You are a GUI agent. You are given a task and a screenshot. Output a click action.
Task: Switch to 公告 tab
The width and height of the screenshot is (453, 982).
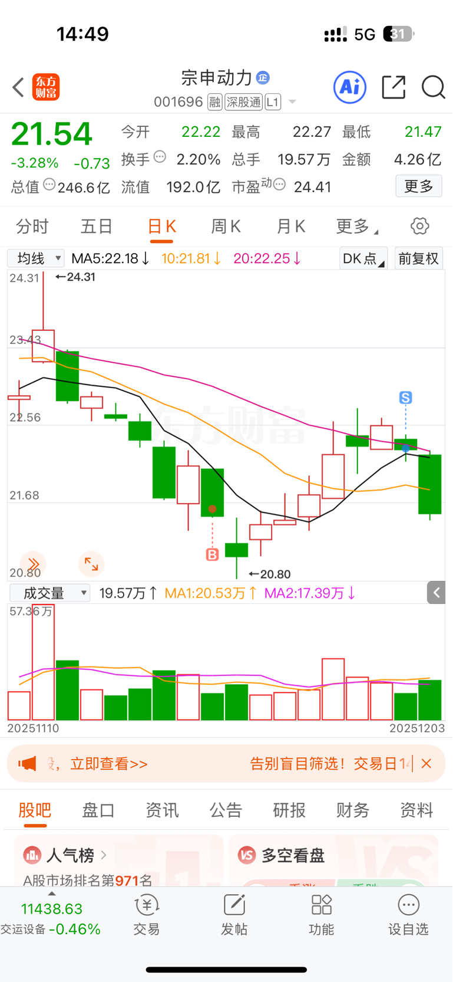(226, 810)
